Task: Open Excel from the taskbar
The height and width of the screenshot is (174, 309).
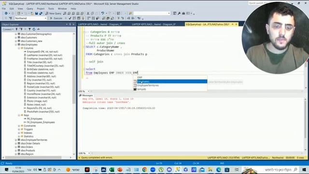Action: pos(112,170)
